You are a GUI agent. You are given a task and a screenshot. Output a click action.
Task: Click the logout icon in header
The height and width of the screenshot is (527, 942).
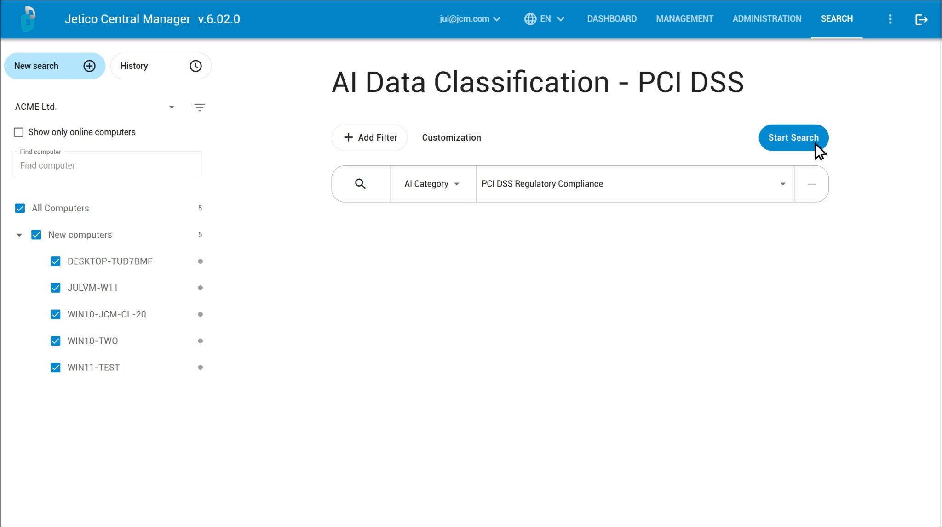(x=921, y=19)
